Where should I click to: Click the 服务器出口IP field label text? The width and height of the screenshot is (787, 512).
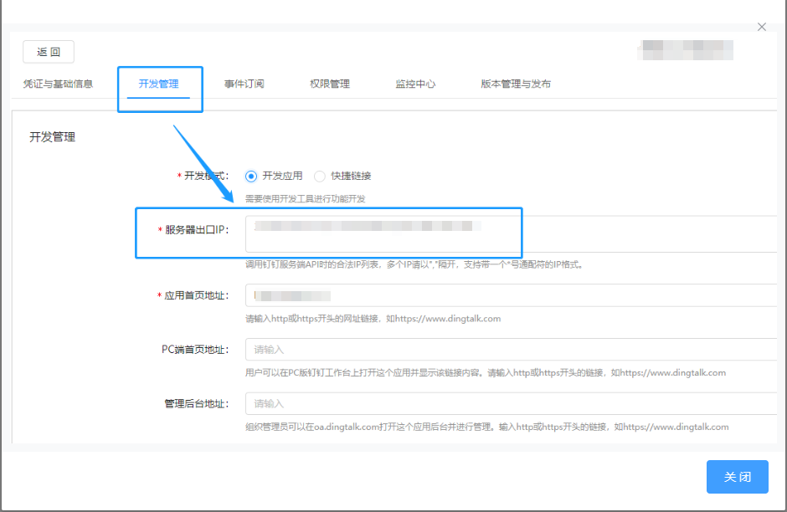tap(196, 230)
